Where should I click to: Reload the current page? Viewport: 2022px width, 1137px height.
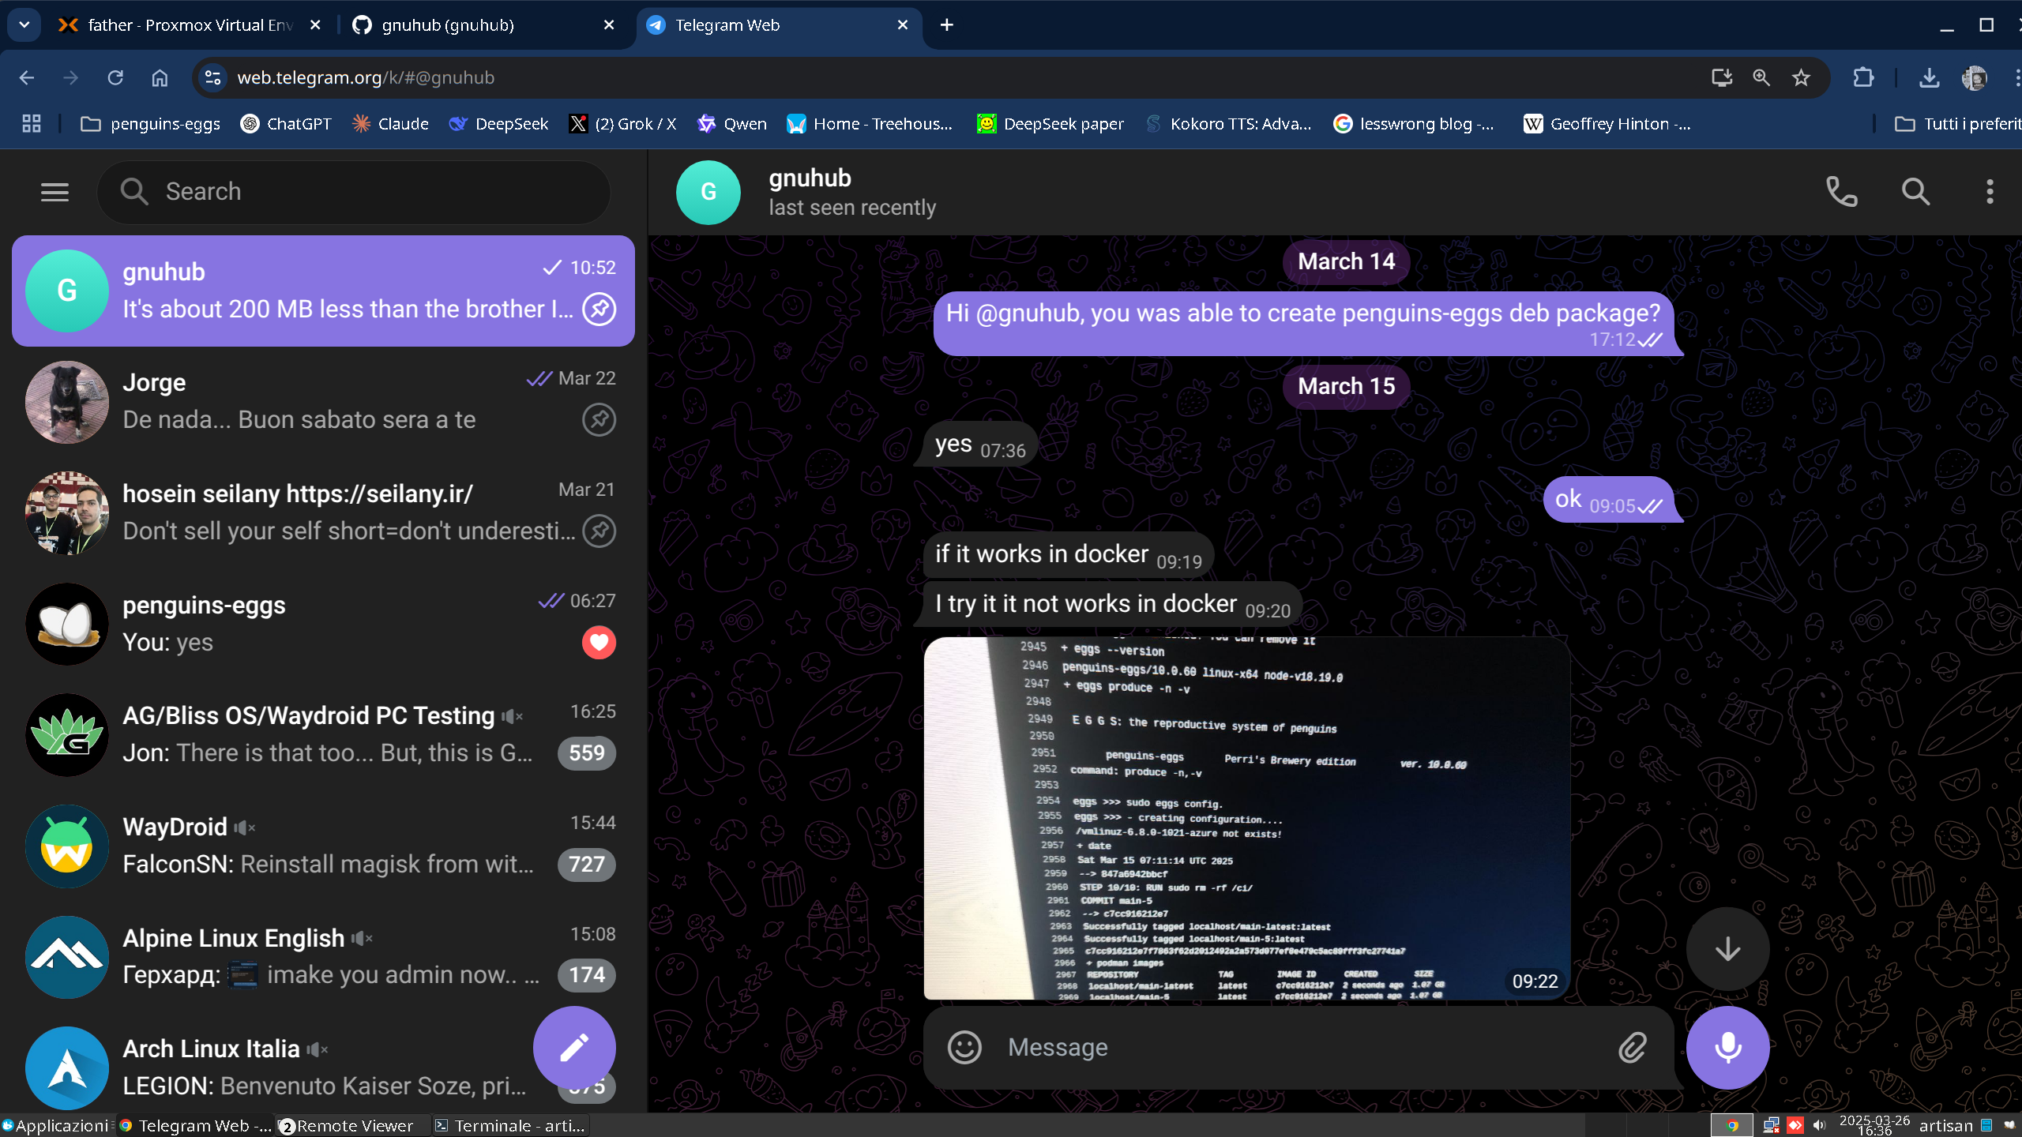tap(115, 77)
